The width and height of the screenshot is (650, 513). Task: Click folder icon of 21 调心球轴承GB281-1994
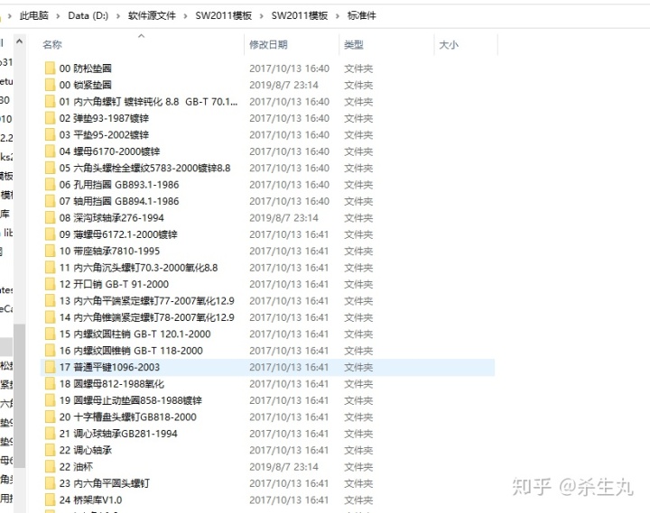pos(50,434)
